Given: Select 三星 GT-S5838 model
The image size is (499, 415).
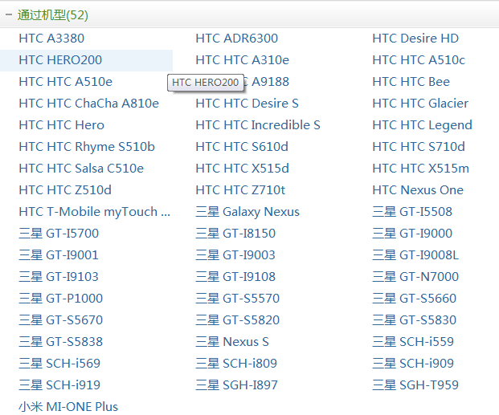Looking at the screenshot, I should pyautogui.click(x=61, y=341).
